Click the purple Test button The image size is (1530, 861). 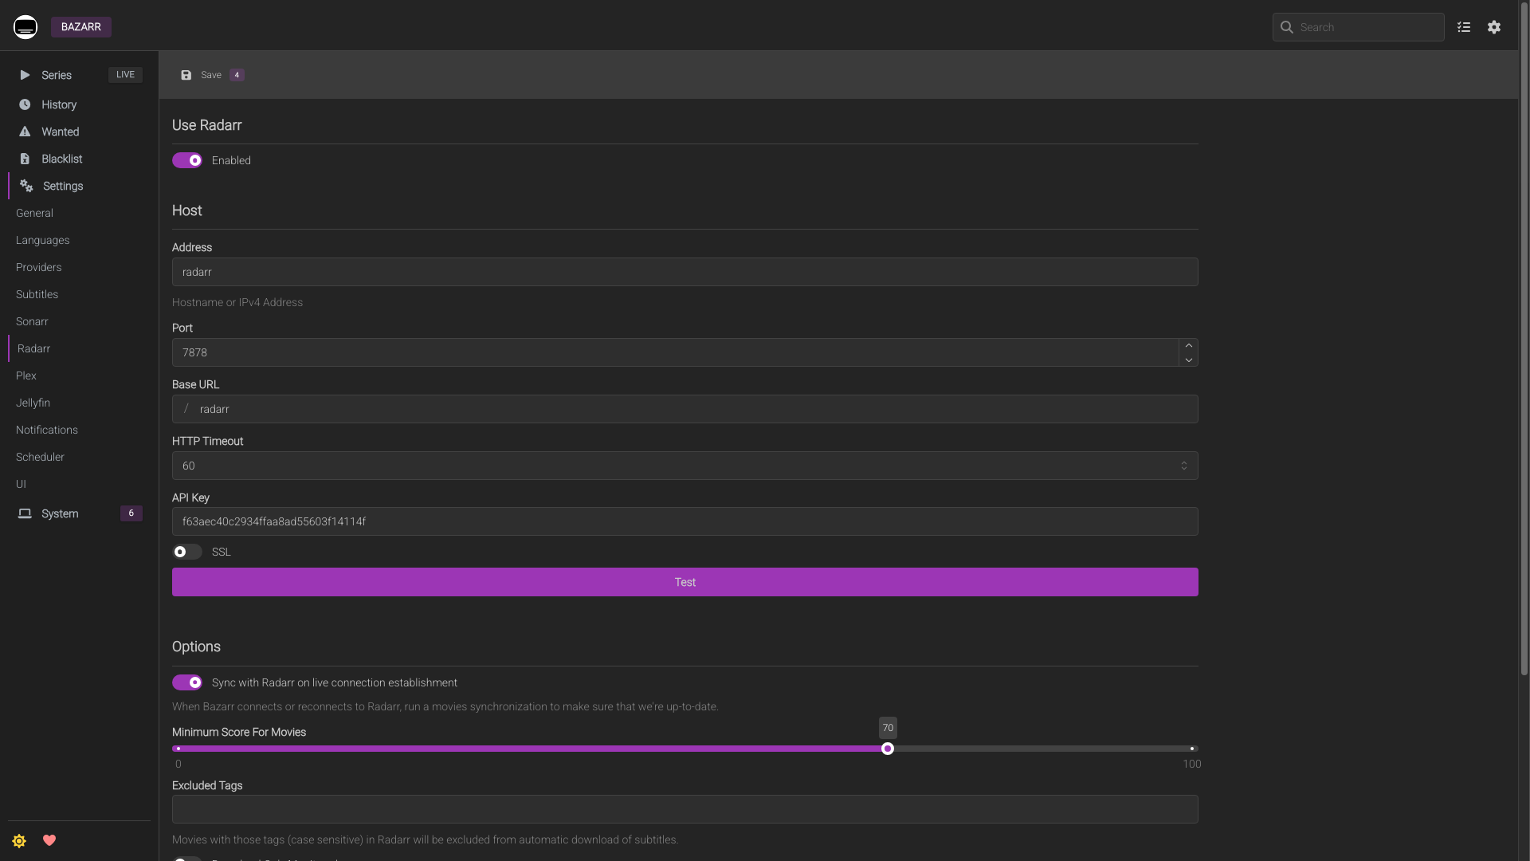pyautogui.click(x=685, y=582)
